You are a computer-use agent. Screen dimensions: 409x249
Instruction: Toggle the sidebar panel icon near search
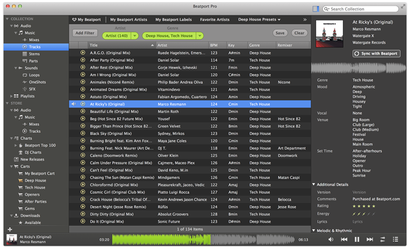[x=316, y=9]
